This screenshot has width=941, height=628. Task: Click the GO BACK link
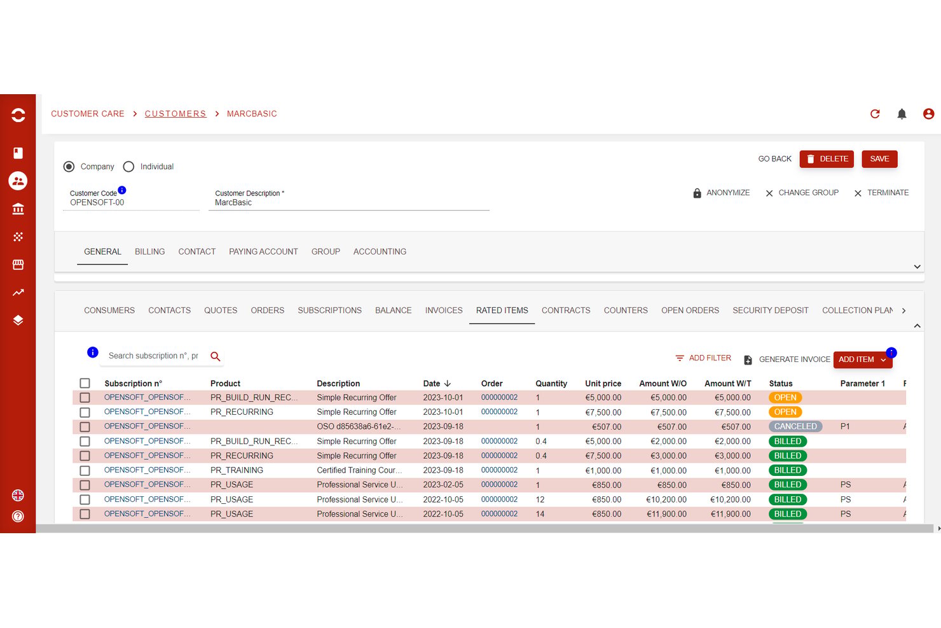774,159
